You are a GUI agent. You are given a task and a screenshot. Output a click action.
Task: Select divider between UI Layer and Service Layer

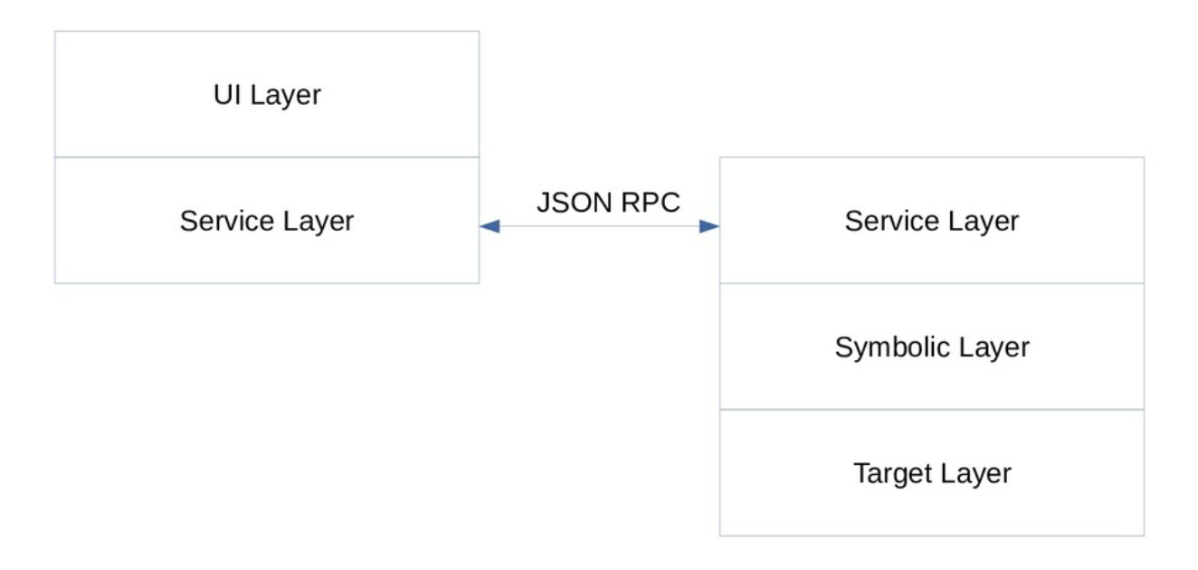click(x=266, y=157)
